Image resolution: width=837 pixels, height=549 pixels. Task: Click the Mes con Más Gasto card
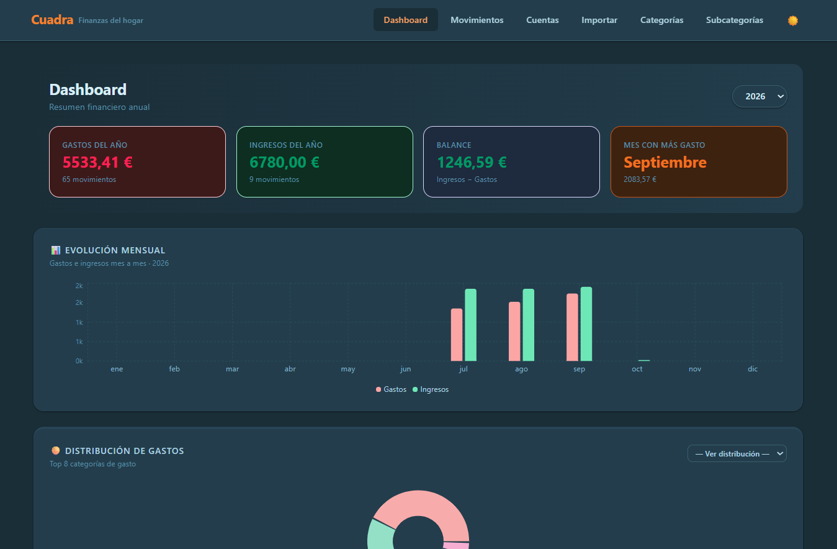click(x=699, y=161)
